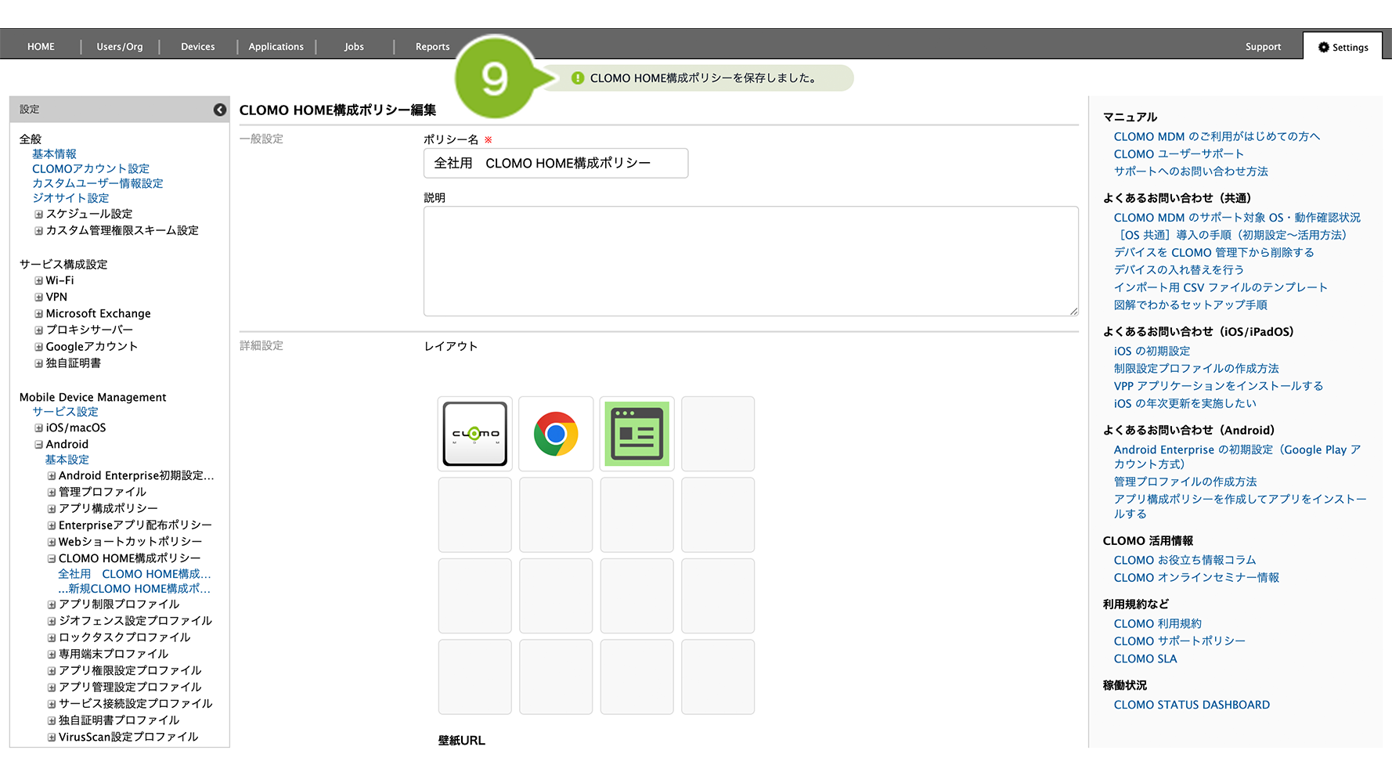Screen dimensions: 1392x783
Task: Click the Settings gear icon
Action: [1323, 47]
